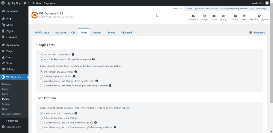The height and width of the screenshot is (133, 273).
Task: Switch to the Minify status tab
Action: click(x=42, y=33)
